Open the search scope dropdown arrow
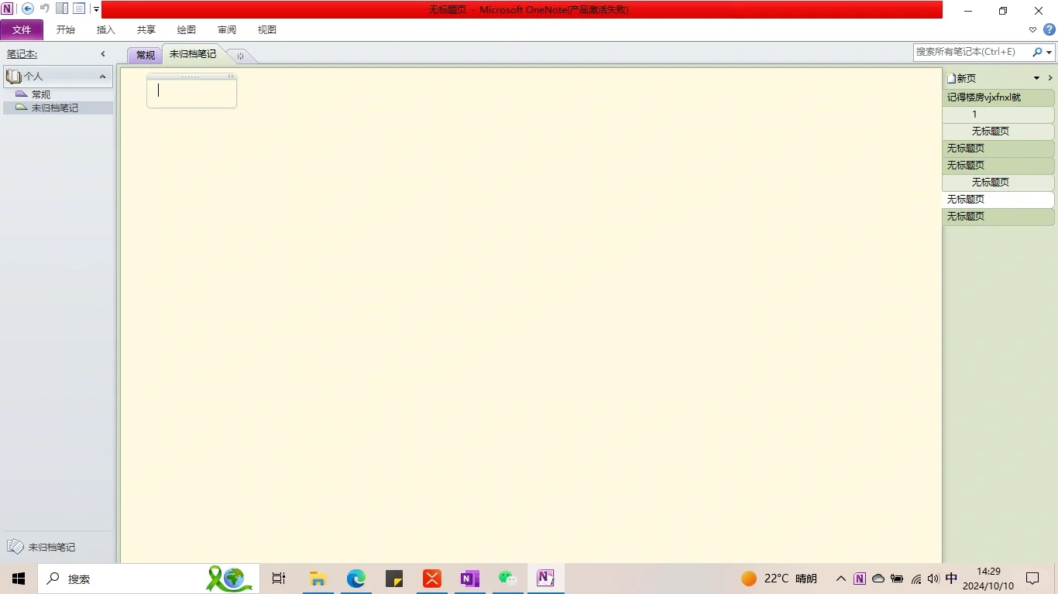1058x594 pixels. coord(1047,52)
